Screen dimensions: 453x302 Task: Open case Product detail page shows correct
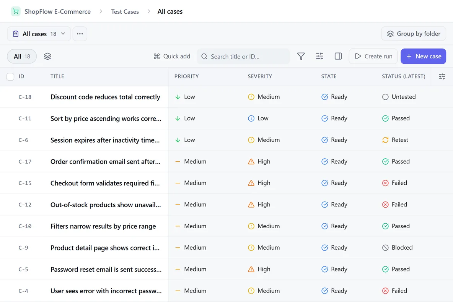coord(105,248)
